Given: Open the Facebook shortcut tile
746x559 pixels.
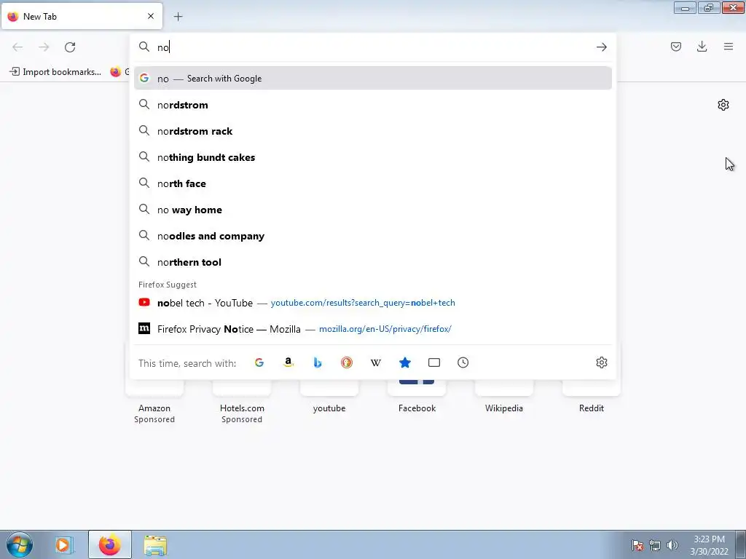Looking at the screenshot, I should [x=417, y=397].
